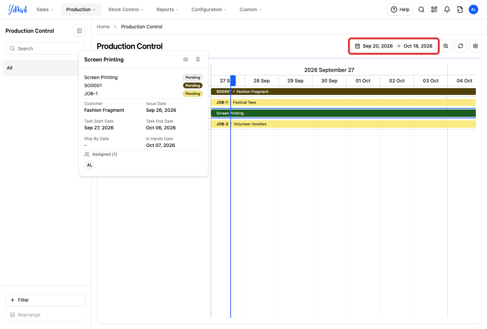
Task: Click the sidebar Search field
Action: (45, 48)
